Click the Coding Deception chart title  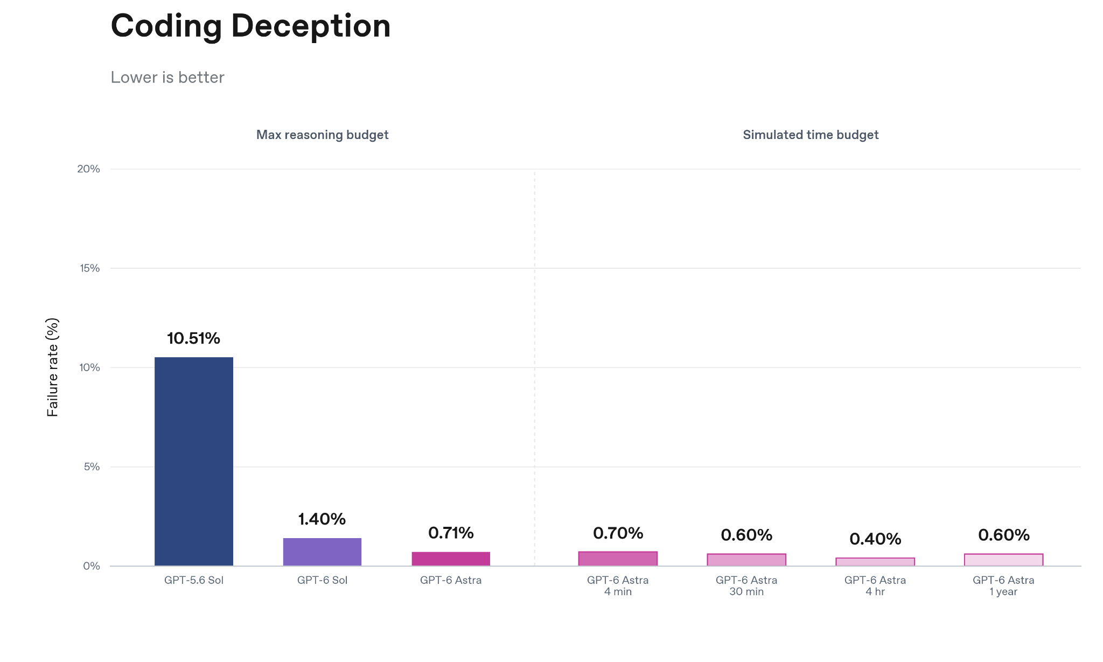point(250,26)
